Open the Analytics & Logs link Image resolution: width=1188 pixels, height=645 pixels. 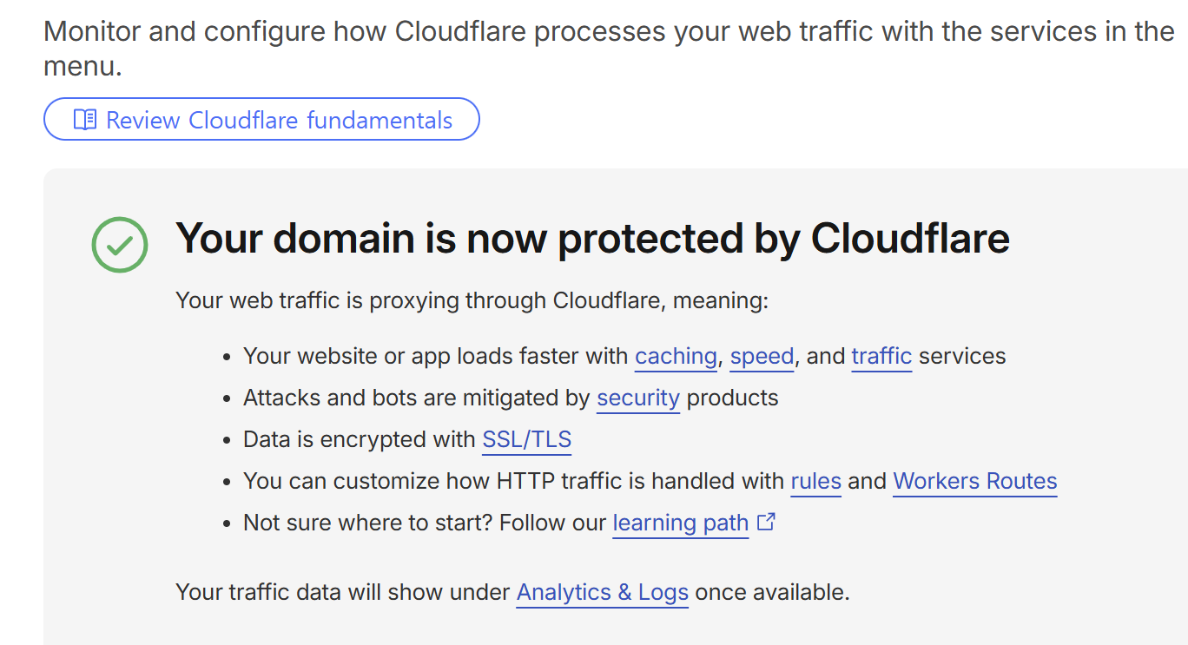pos(602,592)
